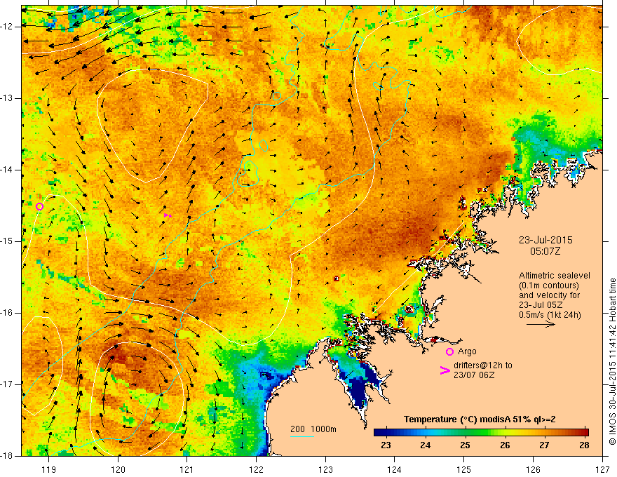Image resolution: width=617 pixels, height=477 pixels.
Task: Click the 'Argo' legend label
Action: tap(467, 351)
